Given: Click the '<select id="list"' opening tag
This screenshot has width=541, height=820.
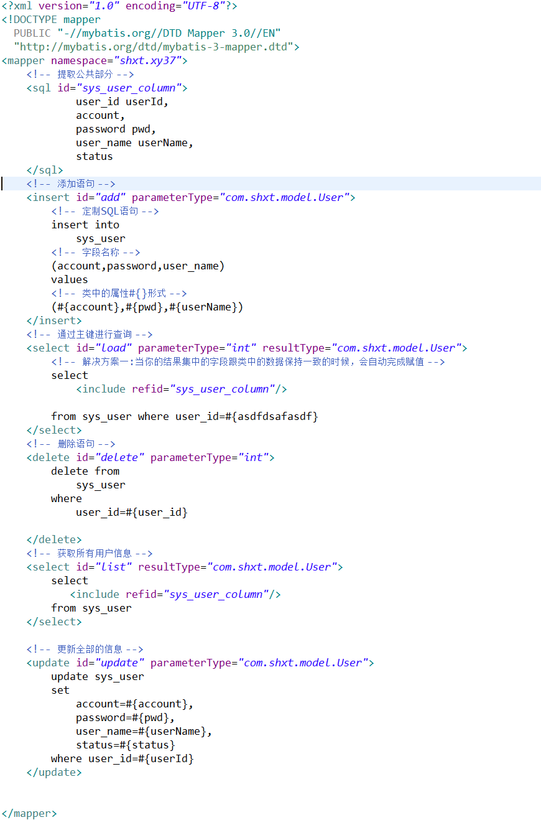Looking at the screenshot, I should coord(185,567).
